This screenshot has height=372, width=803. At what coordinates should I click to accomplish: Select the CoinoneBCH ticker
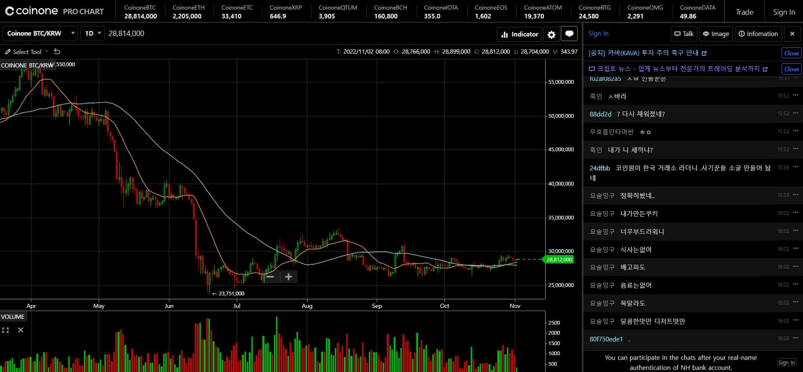(x=390, y=12)
